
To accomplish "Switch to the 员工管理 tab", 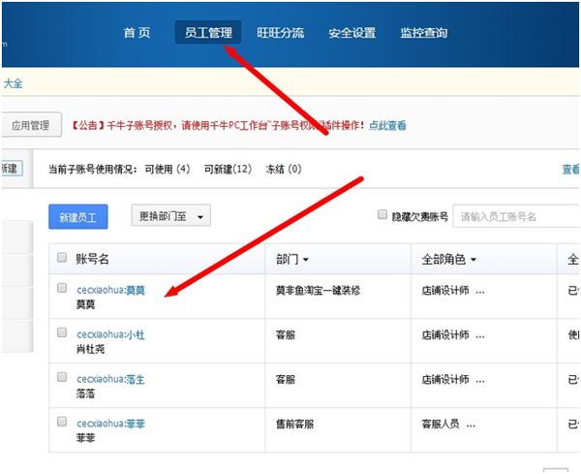I will pos(208,33).
